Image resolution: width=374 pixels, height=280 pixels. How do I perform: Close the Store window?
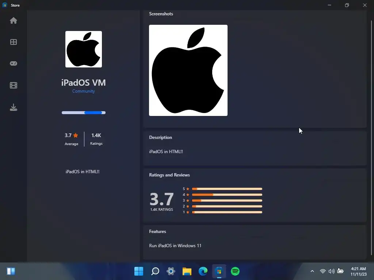365,5
